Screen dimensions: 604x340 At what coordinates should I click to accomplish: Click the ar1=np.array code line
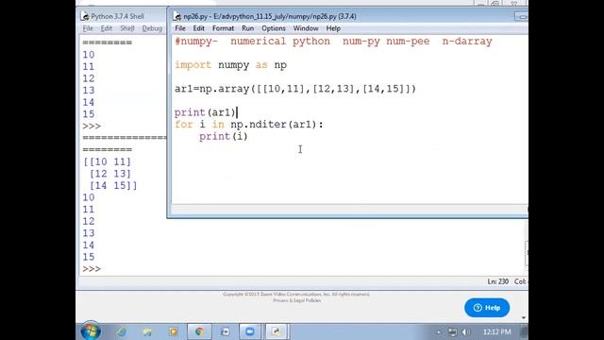tap(295, 89)
